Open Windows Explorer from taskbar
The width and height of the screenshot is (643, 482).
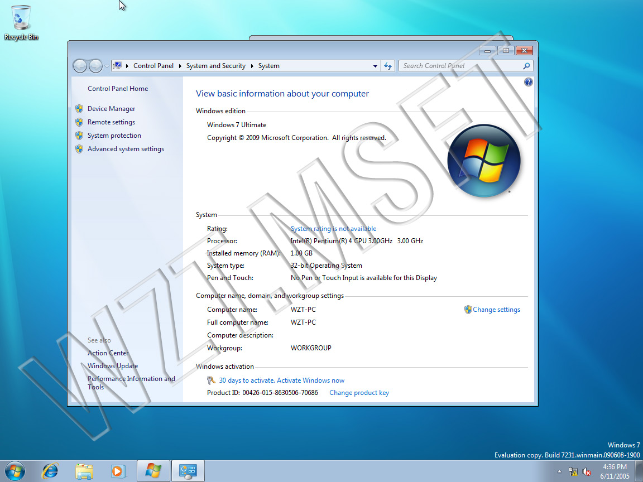pyautogui.click(x=84, y=471)
